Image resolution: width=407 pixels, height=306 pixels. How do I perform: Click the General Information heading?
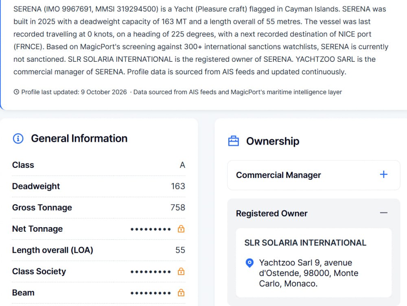(79, 138)
